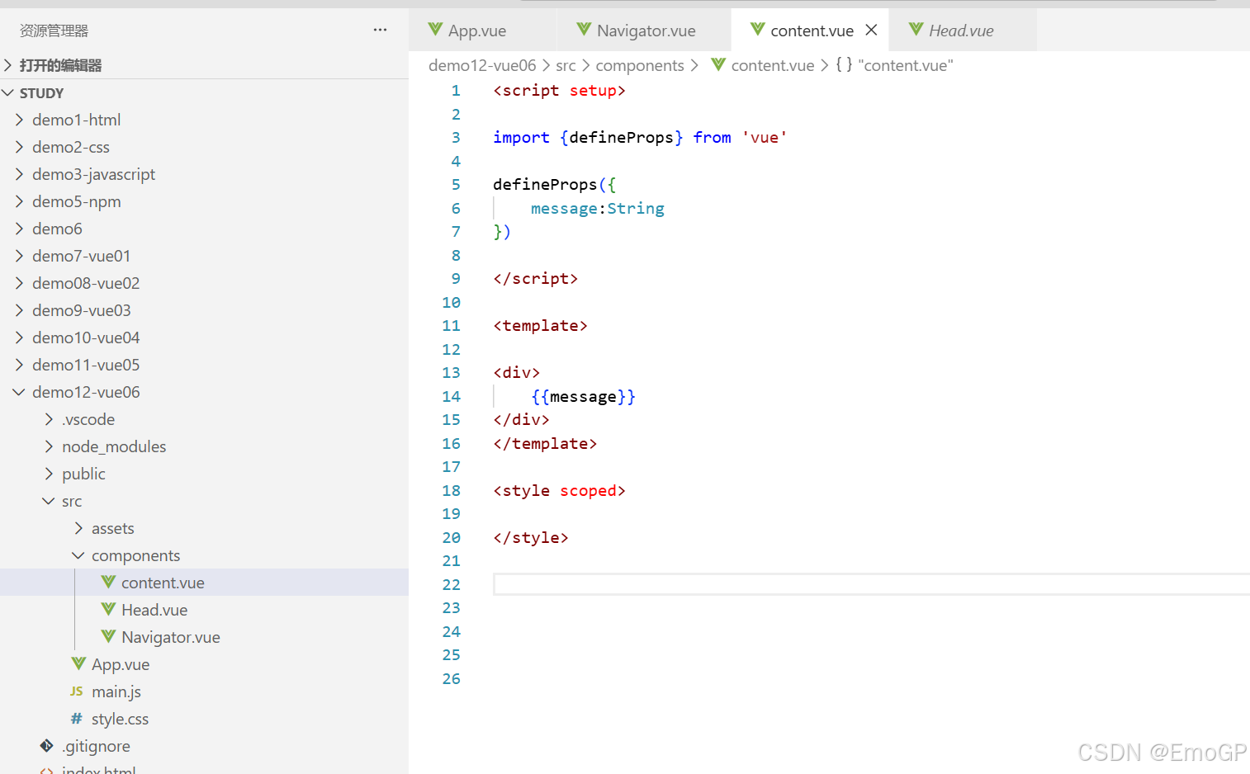Expand the demo08-vue02 folder

[19, 283]
